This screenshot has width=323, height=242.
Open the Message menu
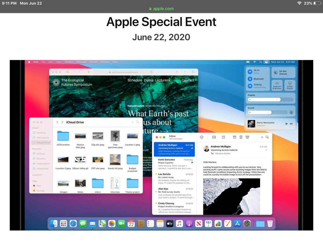(x=81, y=62)
